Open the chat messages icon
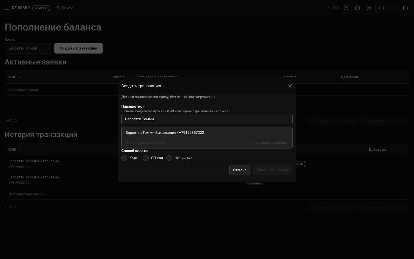The height and width of the screenshot is (259, 414). point(357,8)
